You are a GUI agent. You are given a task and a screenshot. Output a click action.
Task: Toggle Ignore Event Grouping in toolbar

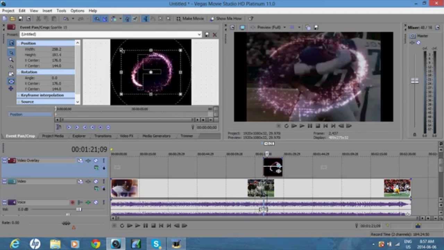(x=135, y=18)
